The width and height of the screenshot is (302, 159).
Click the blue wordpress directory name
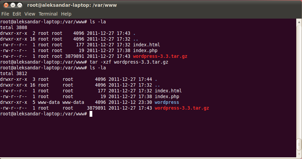tap(167, 103)
